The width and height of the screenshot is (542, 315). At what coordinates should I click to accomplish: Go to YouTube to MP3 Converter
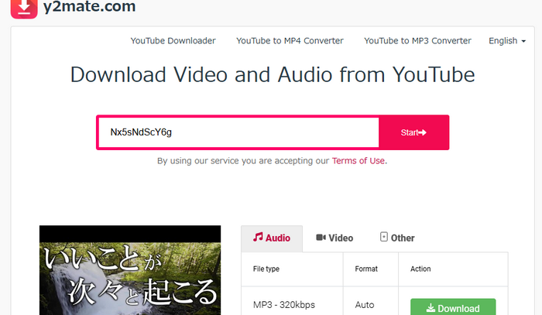[417, 41]
